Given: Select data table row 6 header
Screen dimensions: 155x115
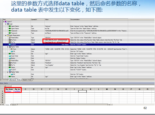Looking at the screenshot, I should 2,102.
